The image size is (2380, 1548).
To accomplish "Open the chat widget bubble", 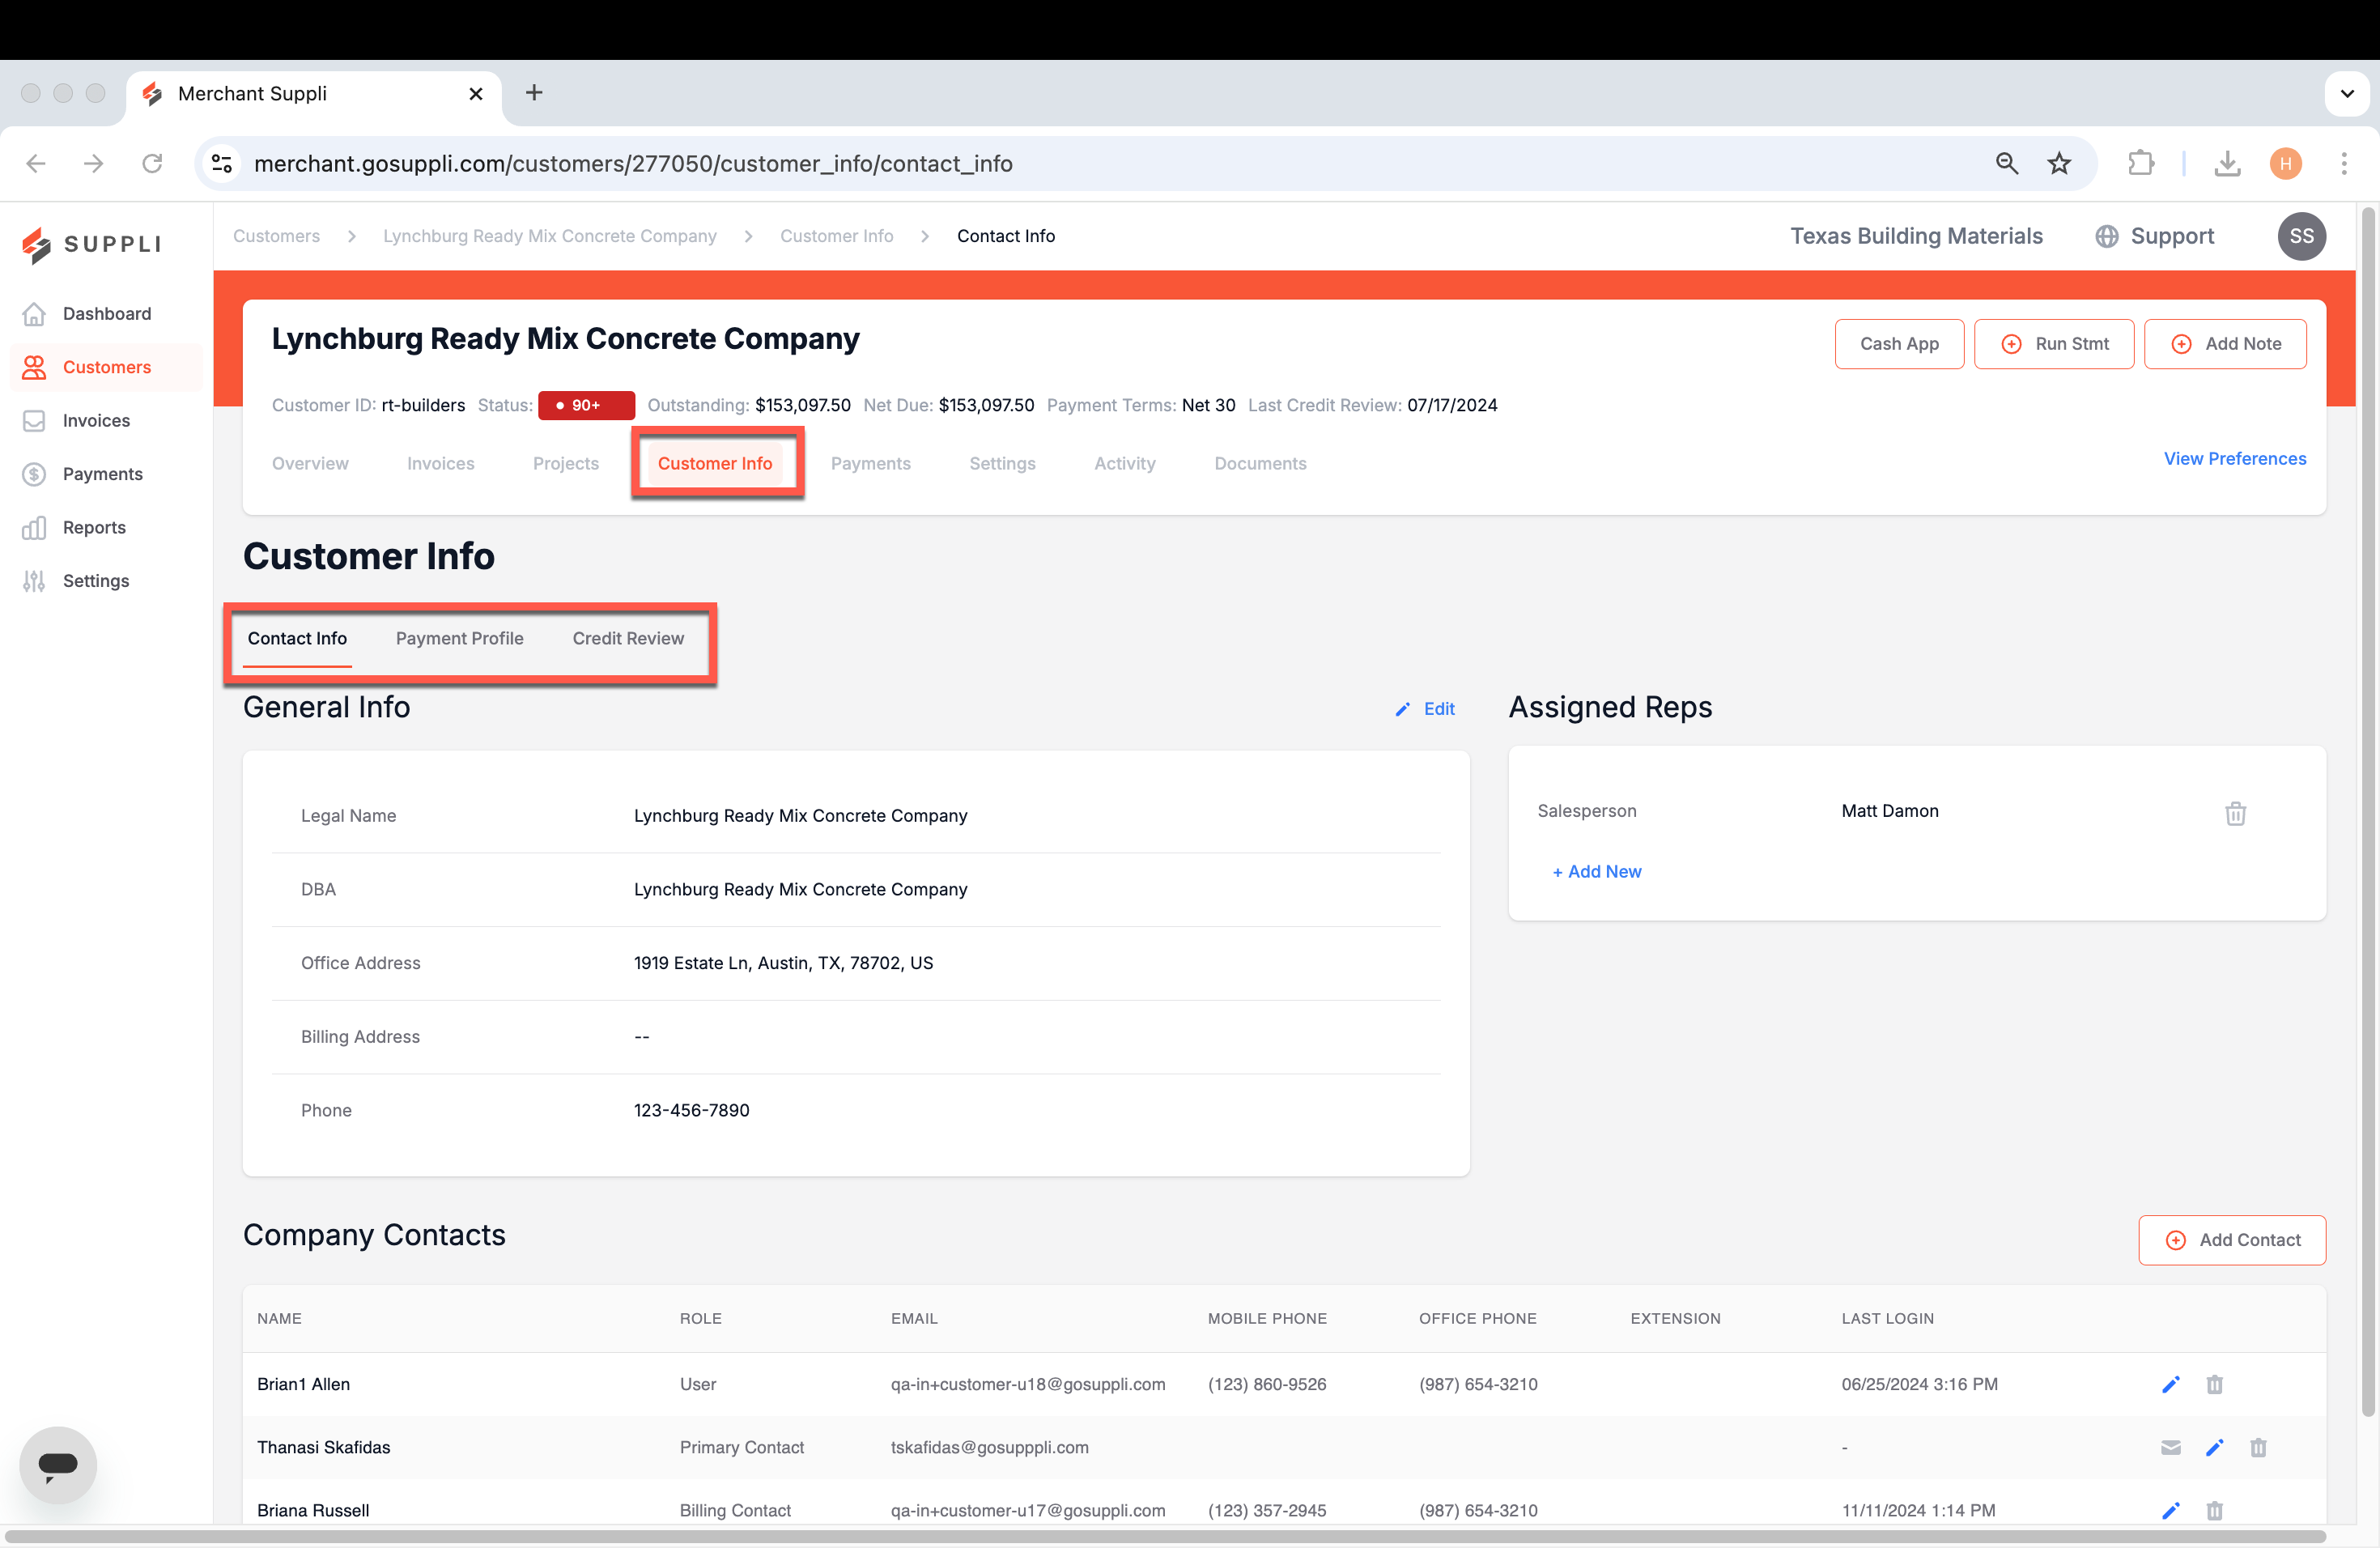I will (58, 1464).
